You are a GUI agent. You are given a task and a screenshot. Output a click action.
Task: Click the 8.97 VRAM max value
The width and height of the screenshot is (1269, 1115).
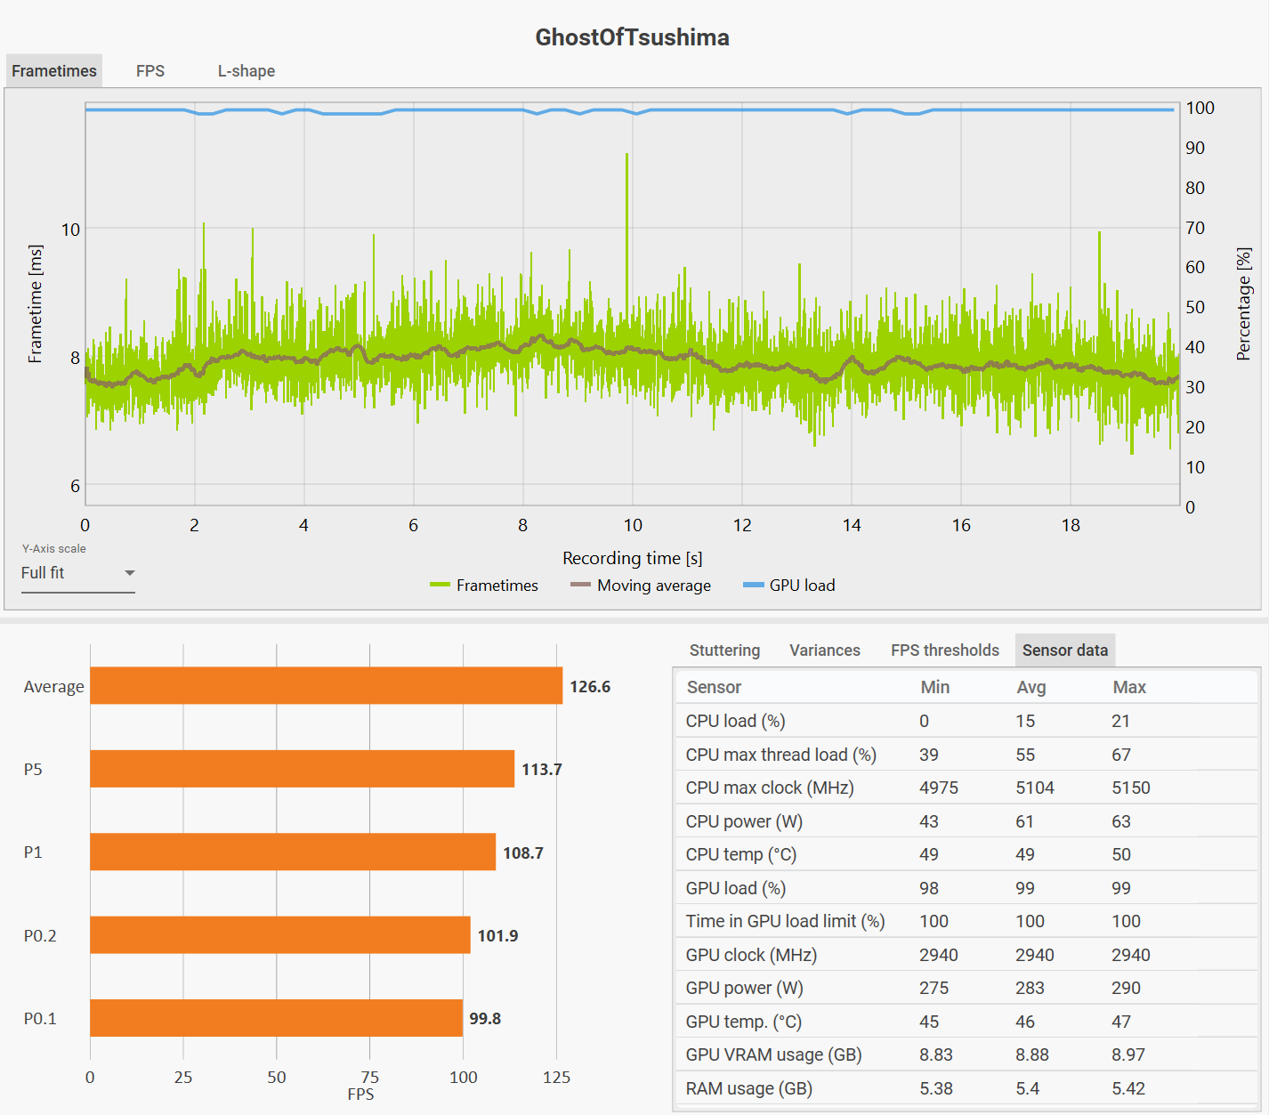click(1128, 1054)
